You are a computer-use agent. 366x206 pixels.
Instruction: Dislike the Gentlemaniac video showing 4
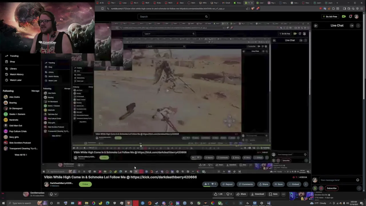point(229,194)
